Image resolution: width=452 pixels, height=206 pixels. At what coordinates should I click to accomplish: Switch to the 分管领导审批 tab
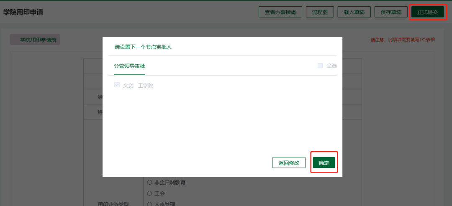click(x=129, y=66)
